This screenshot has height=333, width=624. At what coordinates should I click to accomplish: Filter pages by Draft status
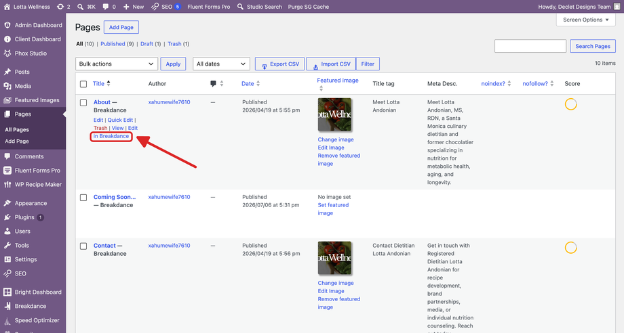click(147, 44)
